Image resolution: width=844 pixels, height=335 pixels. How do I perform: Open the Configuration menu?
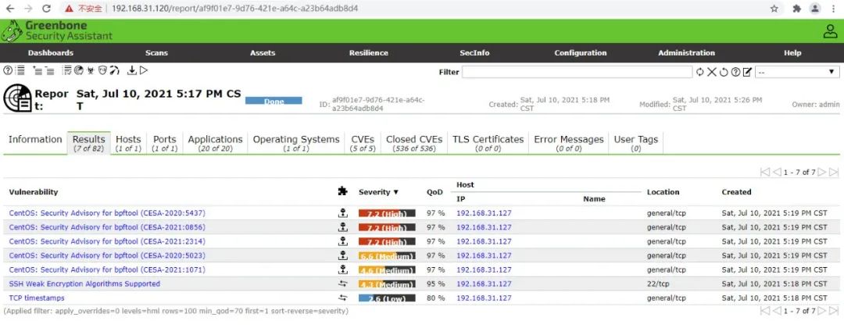[580, 52]
